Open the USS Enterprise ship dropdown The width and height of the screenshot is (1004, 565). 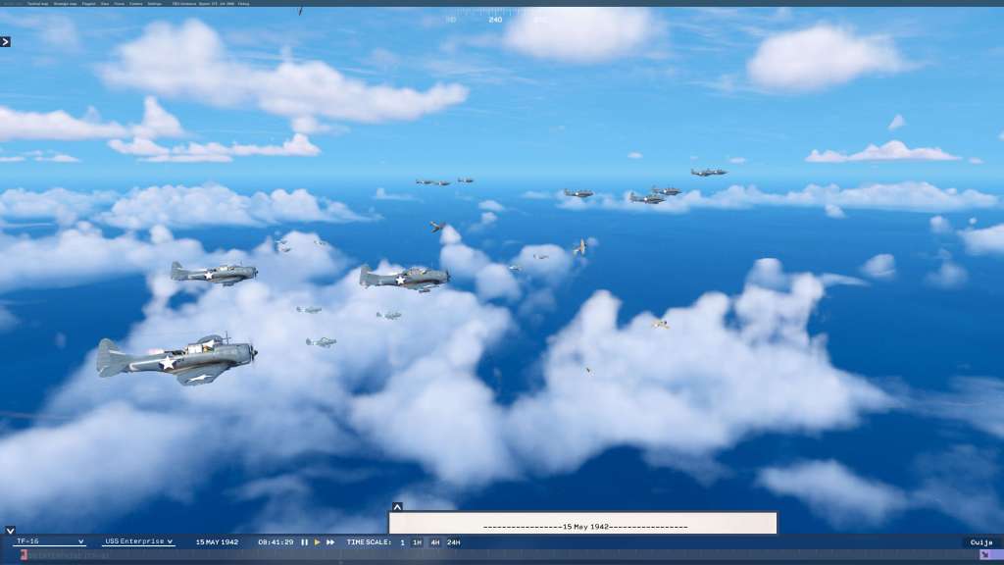[x=138, y=541]
